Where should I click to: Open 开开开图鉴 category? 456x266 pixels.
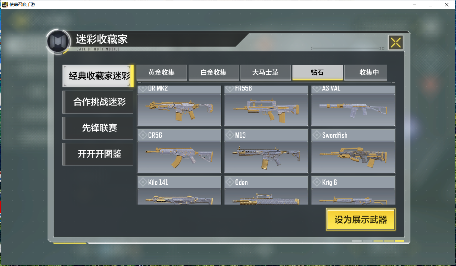[98, 154]
